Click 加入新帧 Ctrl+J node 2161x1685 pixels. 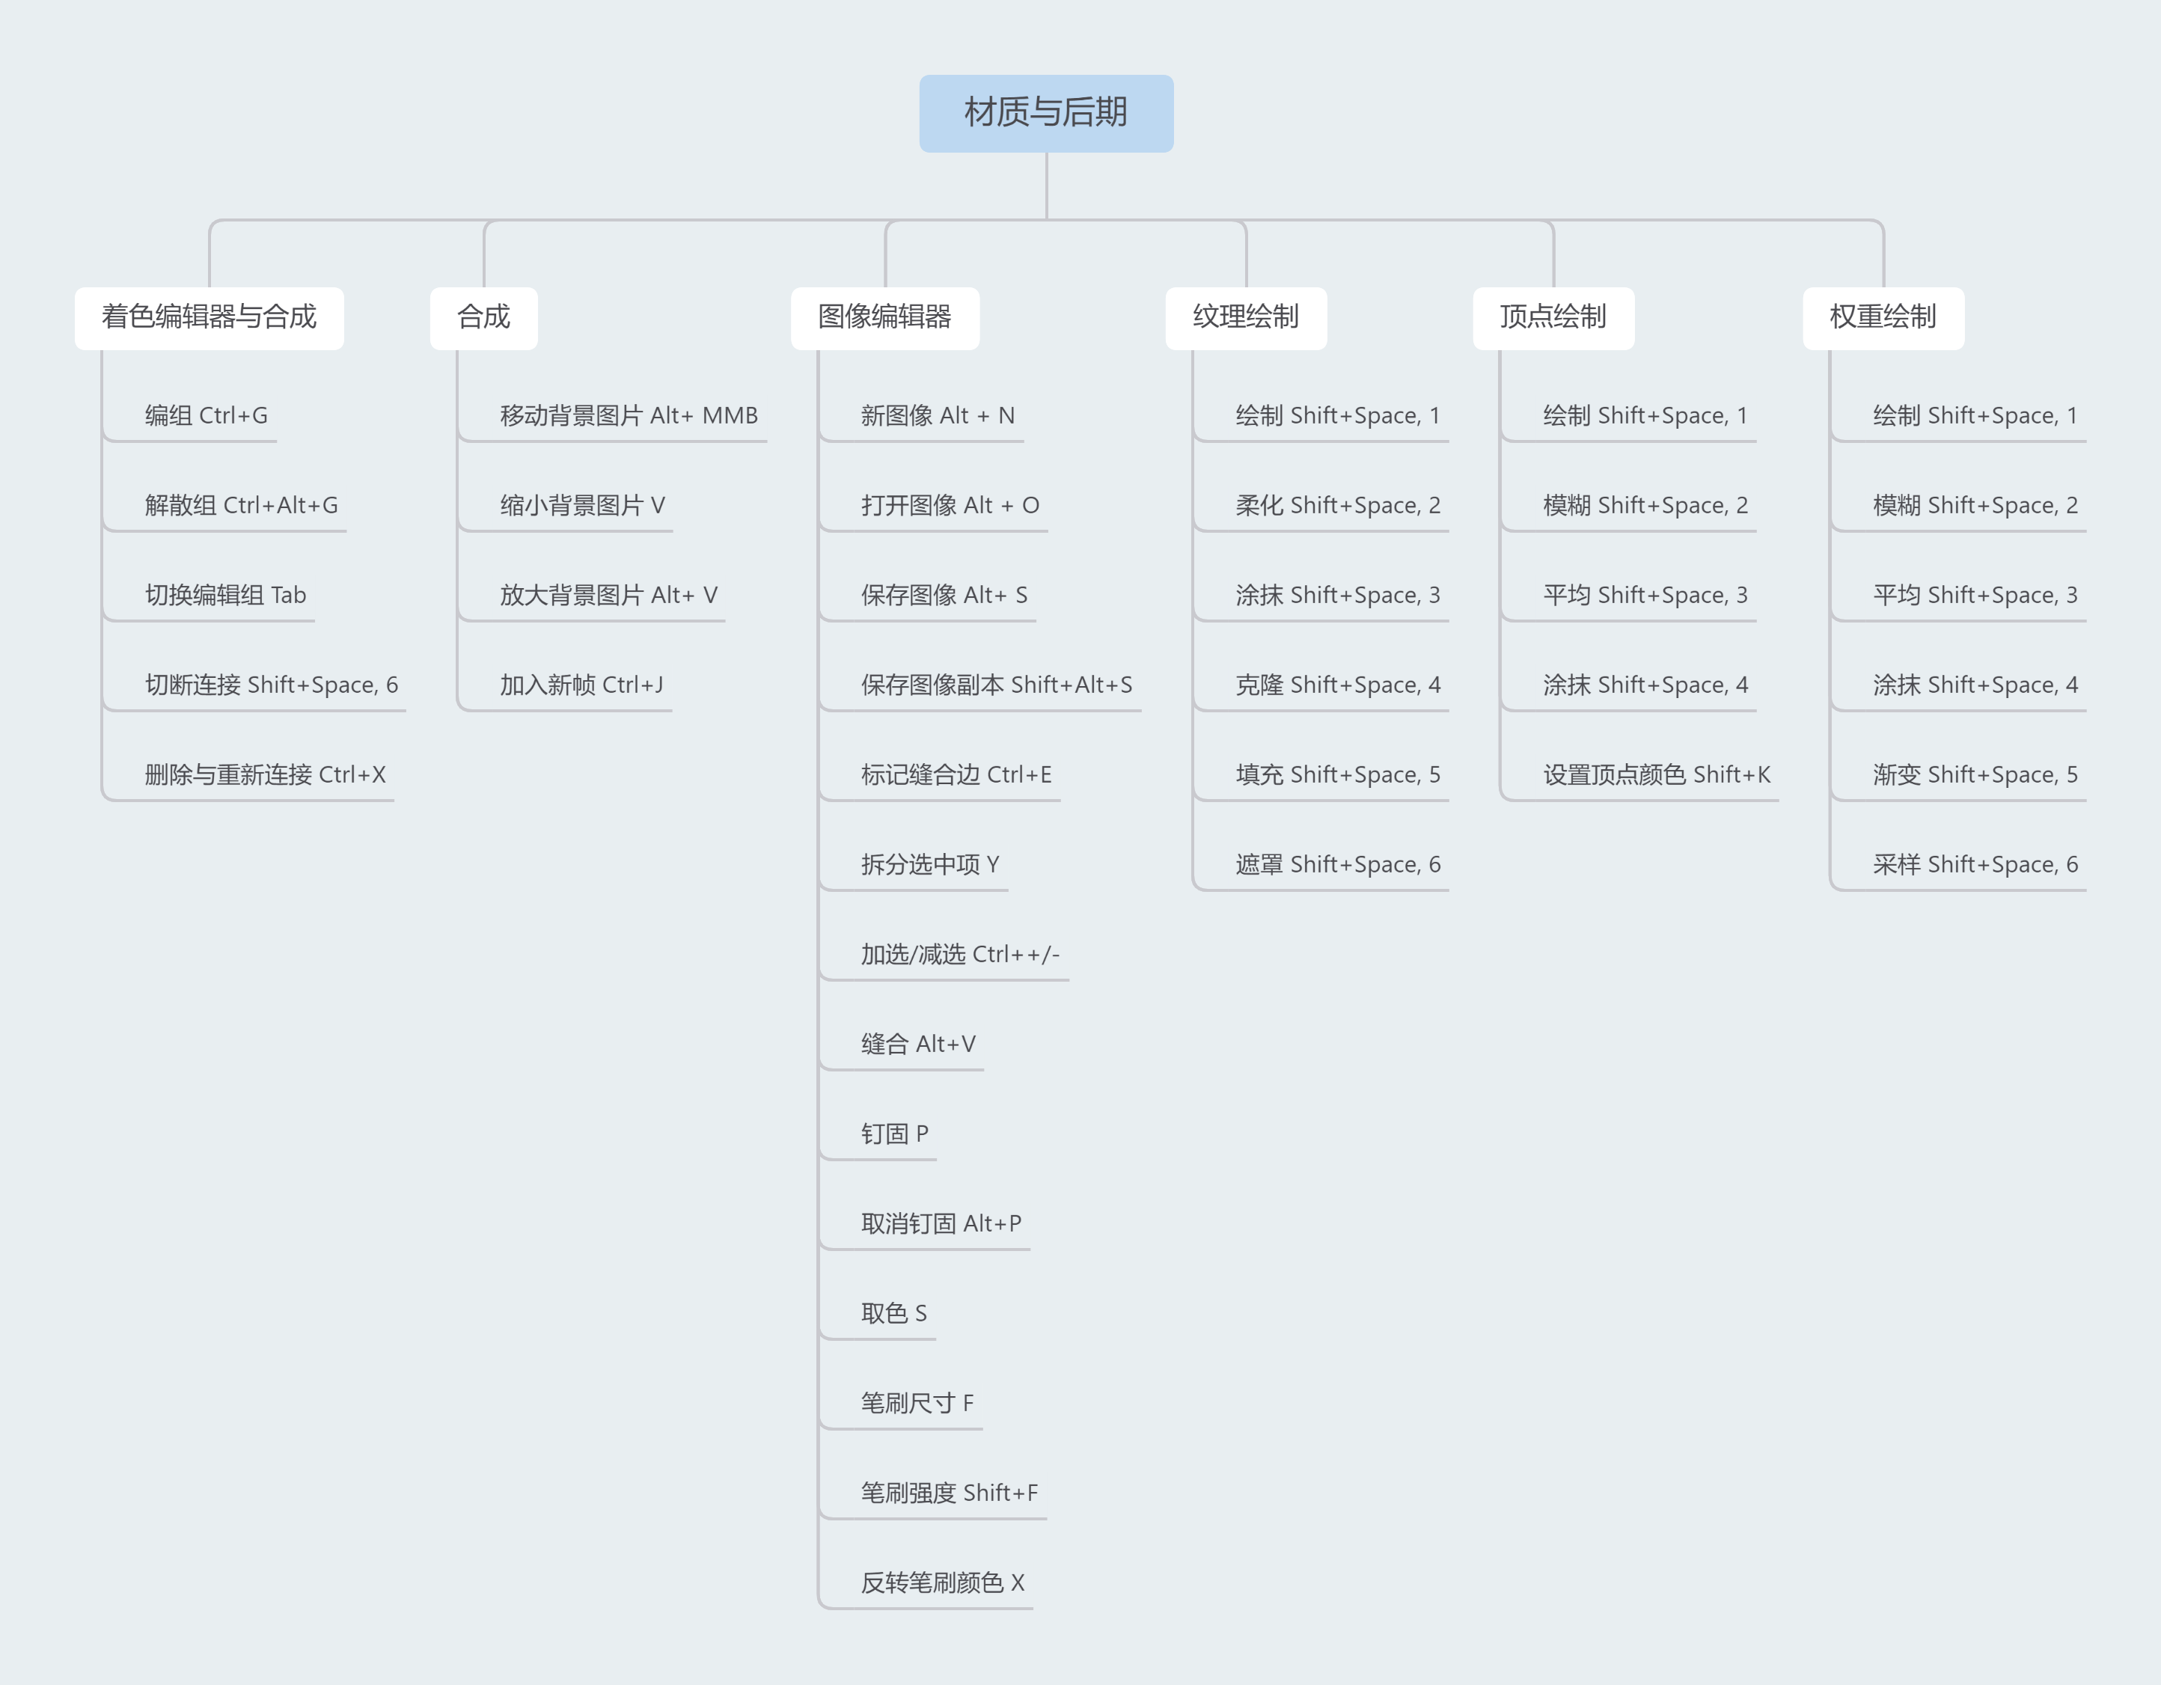[x=581, y=685]
